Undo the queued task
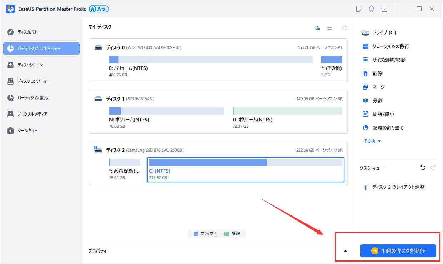This screenshot has height=264, width=443. coord(423,167)
